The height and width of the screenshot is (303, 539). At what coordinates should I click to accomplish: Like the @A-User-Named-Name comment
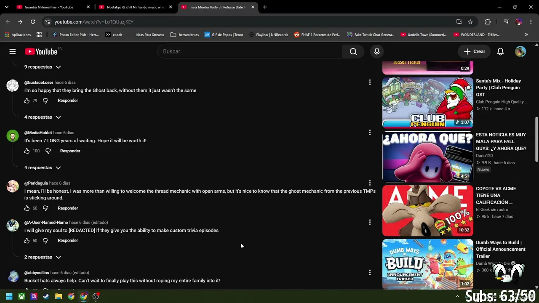pyautogui.click(x=27, y=241)
